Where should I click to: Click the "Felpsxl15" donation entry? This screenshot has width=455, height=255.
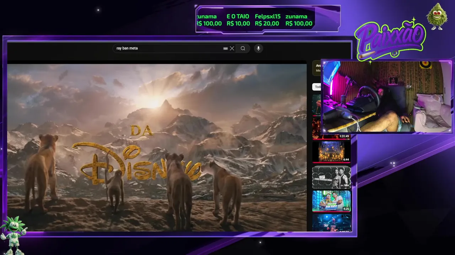(x=267, y=20)
